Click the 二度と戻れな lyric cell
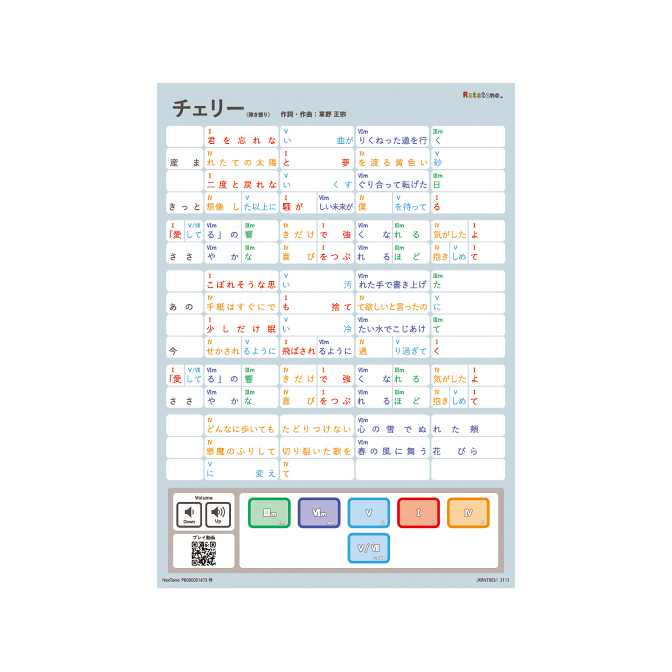The height and width of the screenshot is (672, 672). click(241, 181)
